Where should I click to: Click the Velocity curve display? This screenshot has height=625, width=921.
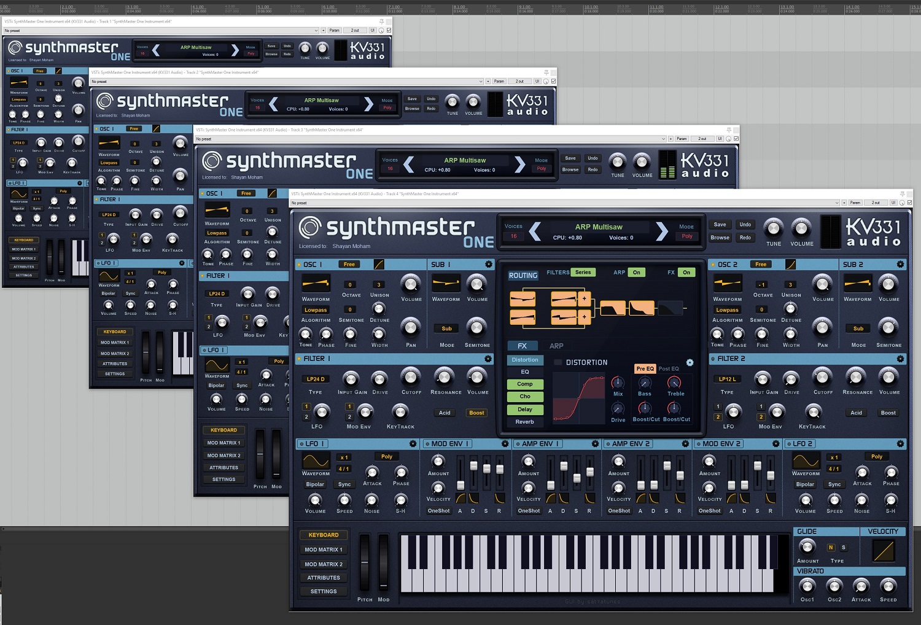pyautogui.click(x=883, y=551)
